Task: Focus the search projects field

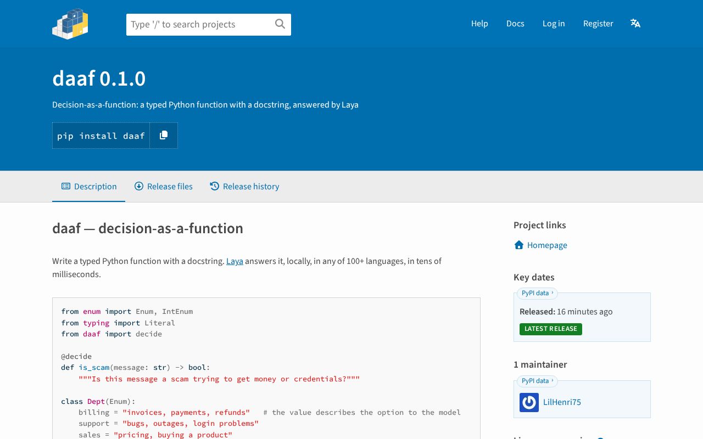Action: coord(209,25)
